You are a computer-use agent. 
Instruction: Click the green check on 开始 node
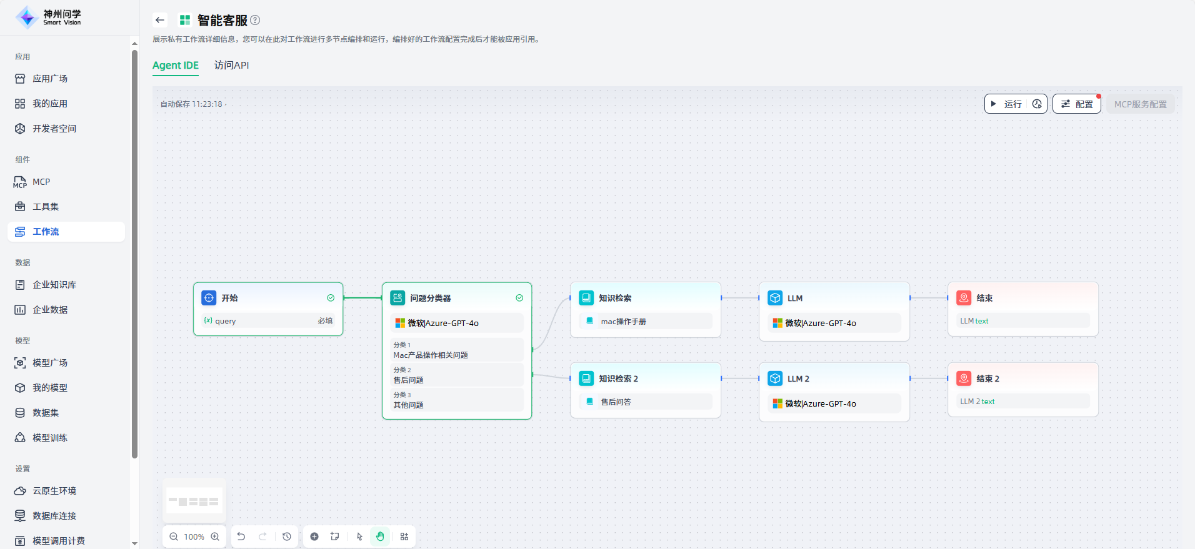click(331, 298)
